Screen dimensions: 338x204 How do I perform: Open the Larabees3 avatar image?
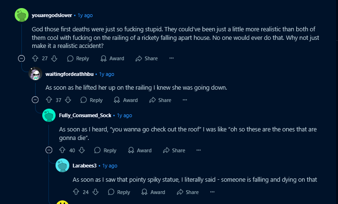(62, 166)
